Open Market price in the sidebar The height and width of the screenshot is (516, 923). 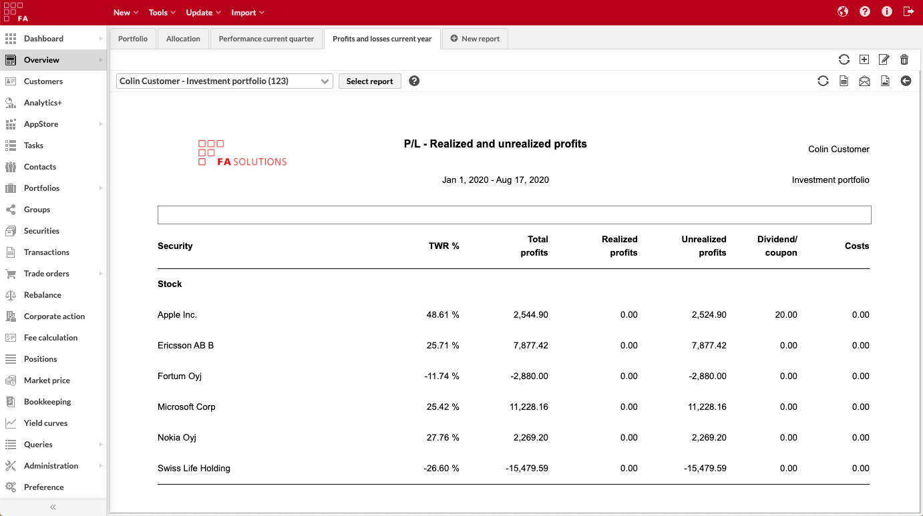(x=53, y=380)
